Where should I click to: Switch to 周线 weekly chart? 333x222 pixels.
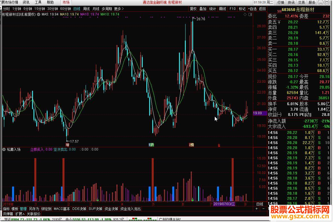[x=86, y=9]
